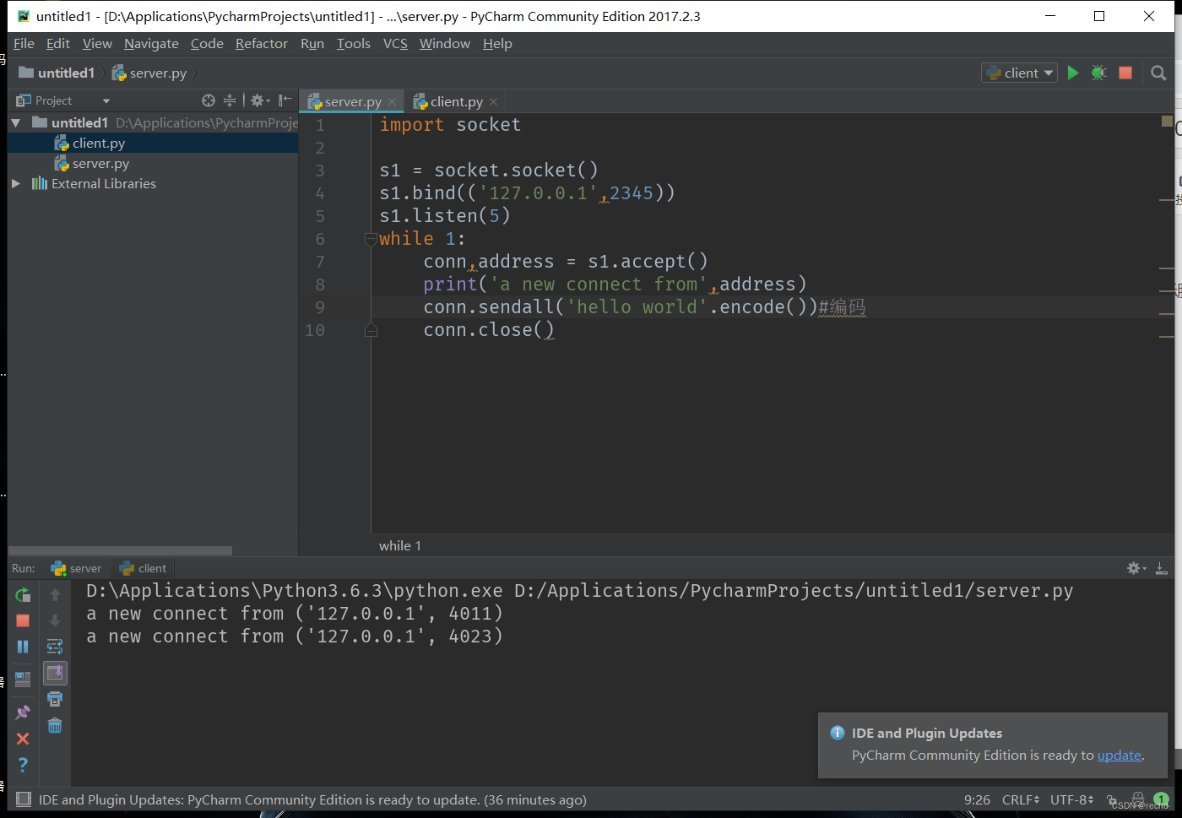Viewport: 1182px width, 818px height.
Task: Clear all console output with trash icon
Action: (x=55, y=726)
